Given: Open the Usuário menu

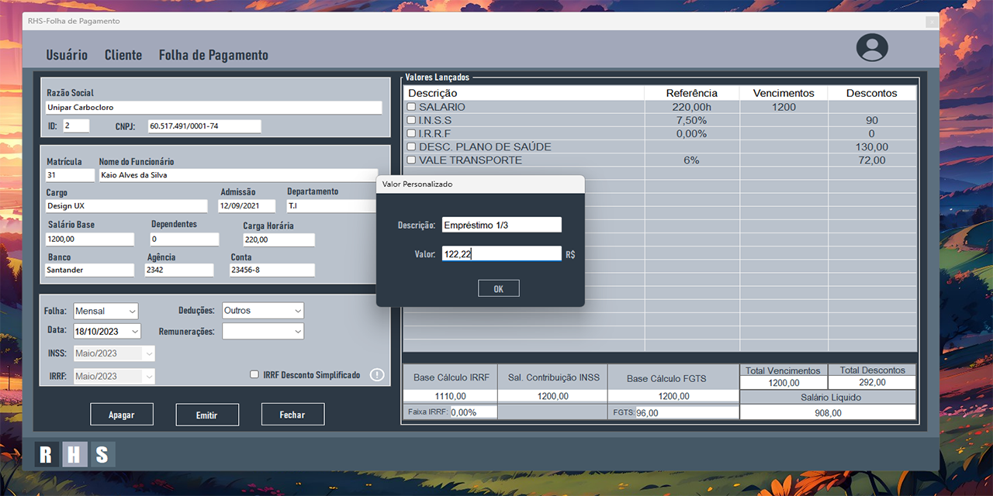Looking at the screenshot, I should 67,55.
